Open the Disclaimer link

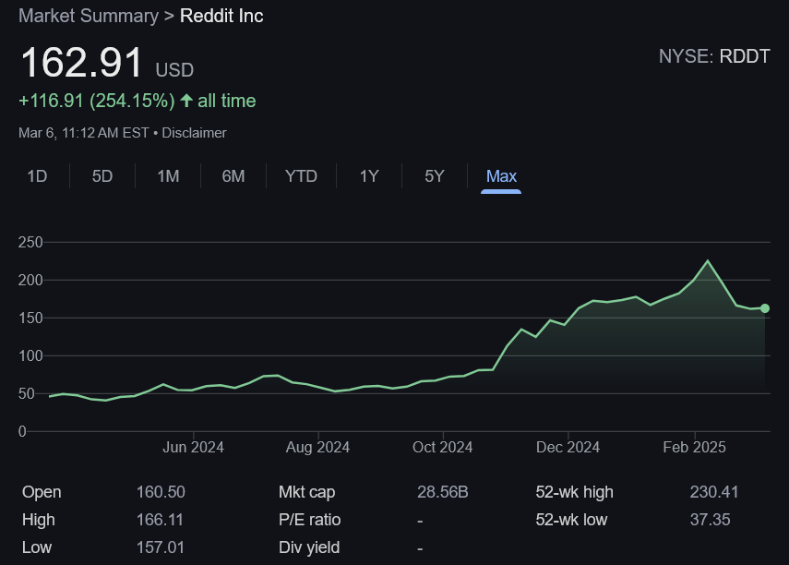click(x=194, y=133)
